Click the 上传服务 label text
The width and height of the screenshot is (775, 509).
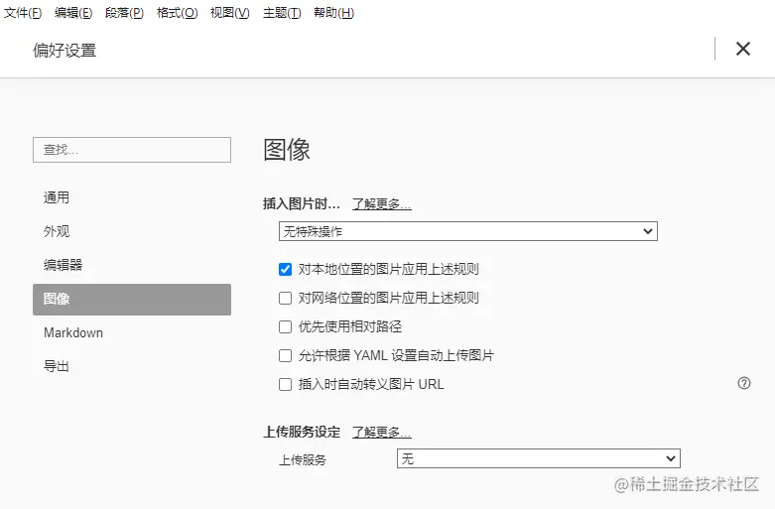(303, 460)
